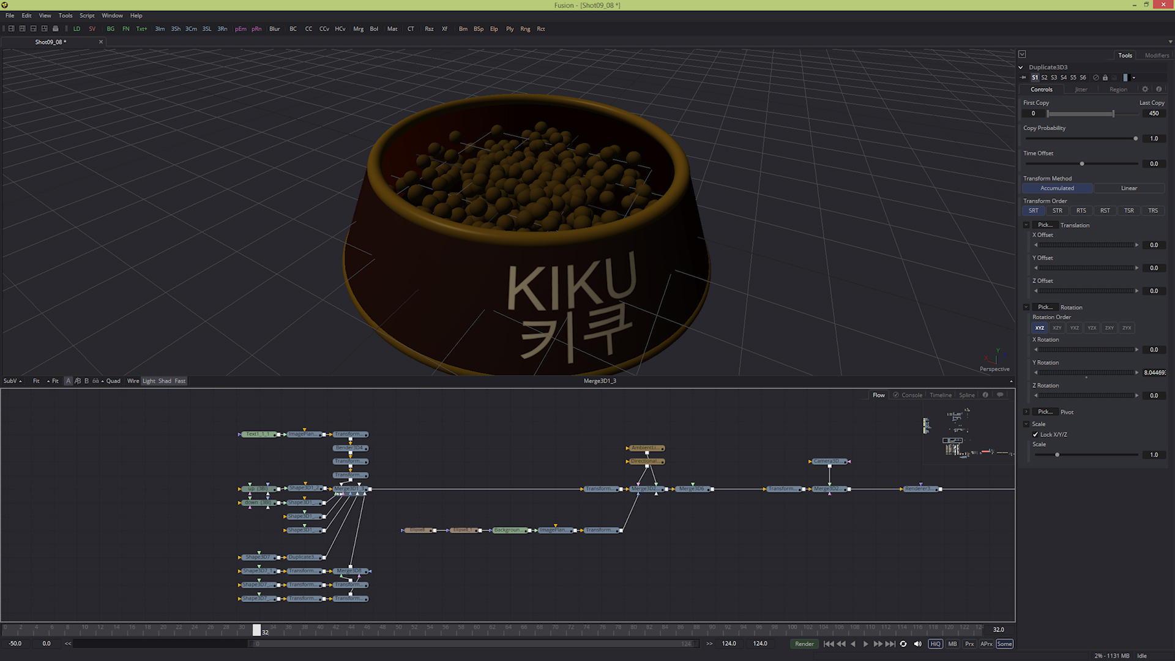Image resolution: width=1175 pixels, height=661 pixels.
Task: Add a Txt+ text tool
Action: tap(141, 29)
